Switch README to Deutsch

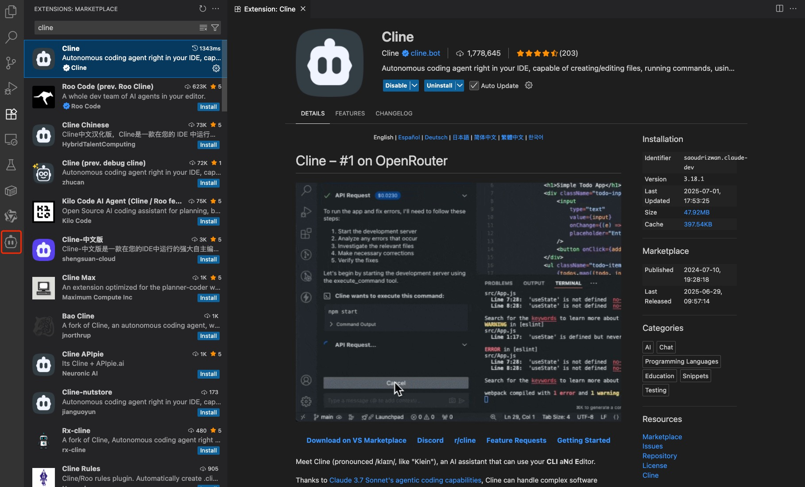tap(436, 137)
